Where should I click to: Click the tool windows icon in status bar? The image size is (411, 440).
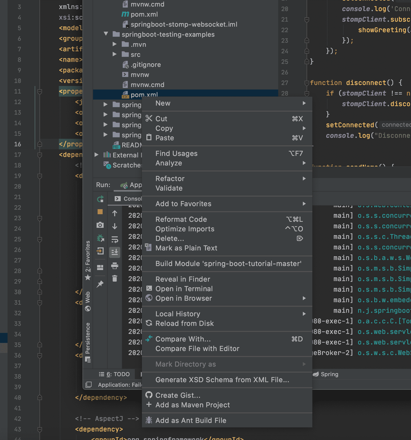pyautogui.click(x=89, y=385)
